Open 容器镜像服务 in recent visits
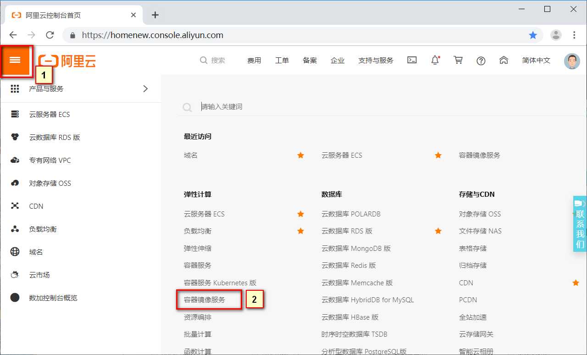This screenshot has width=587, height=355. pos(480,155)
